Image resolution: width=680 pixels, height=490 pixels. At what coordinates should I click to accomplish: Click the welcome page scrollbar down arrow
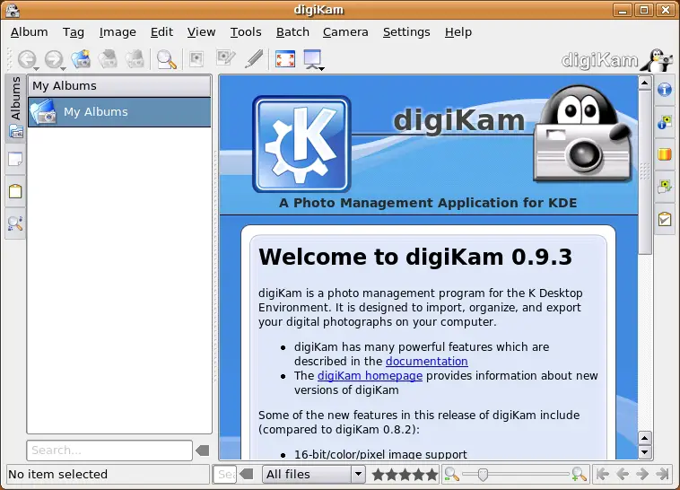click(645, 452)
